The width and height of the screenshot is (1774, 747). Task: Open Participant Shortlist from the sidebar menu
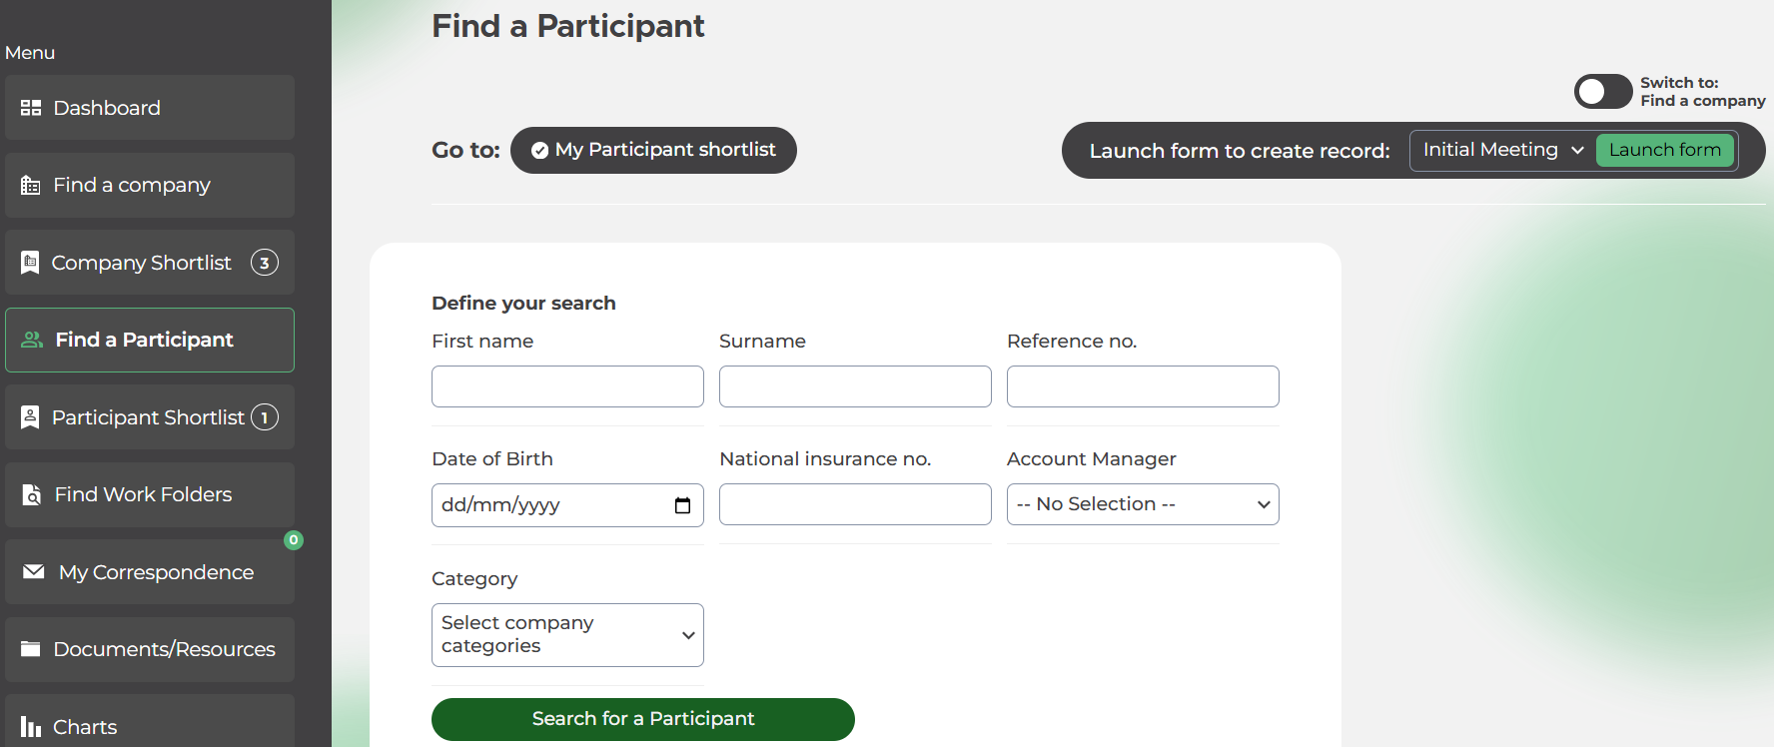pos(150,417)
